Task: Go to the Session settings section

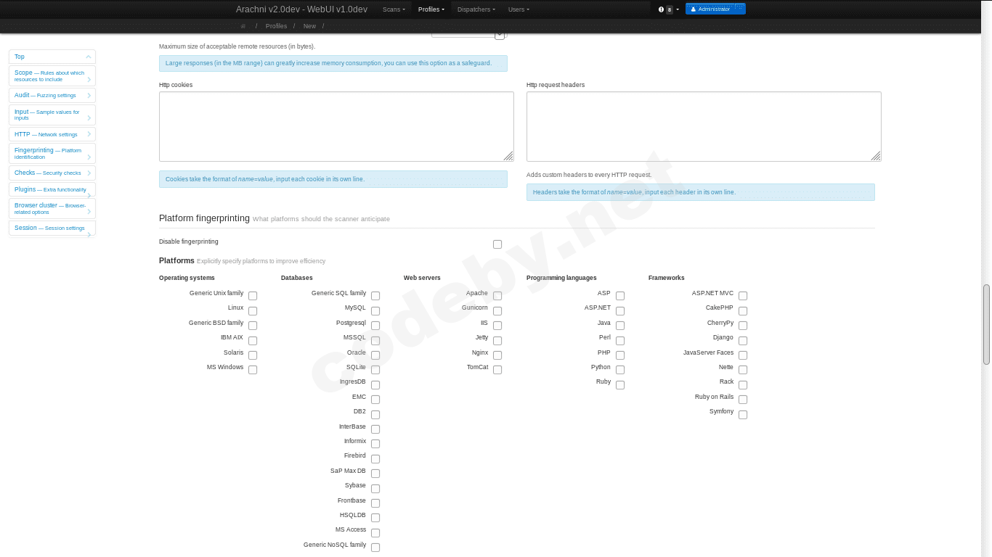Action: (x=52, y=228)
